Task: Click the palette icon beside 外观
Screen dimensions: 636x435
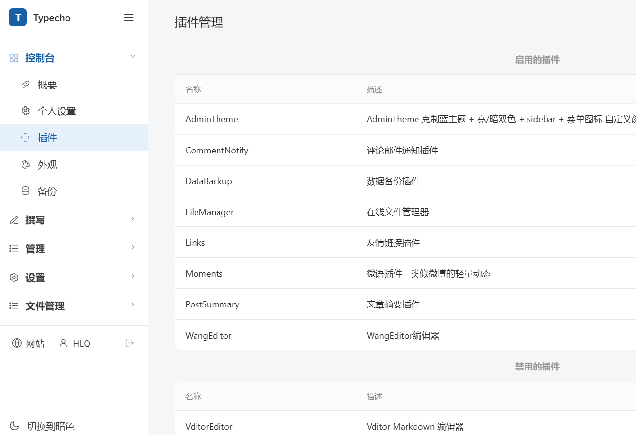Action: [x=26, y=165]
